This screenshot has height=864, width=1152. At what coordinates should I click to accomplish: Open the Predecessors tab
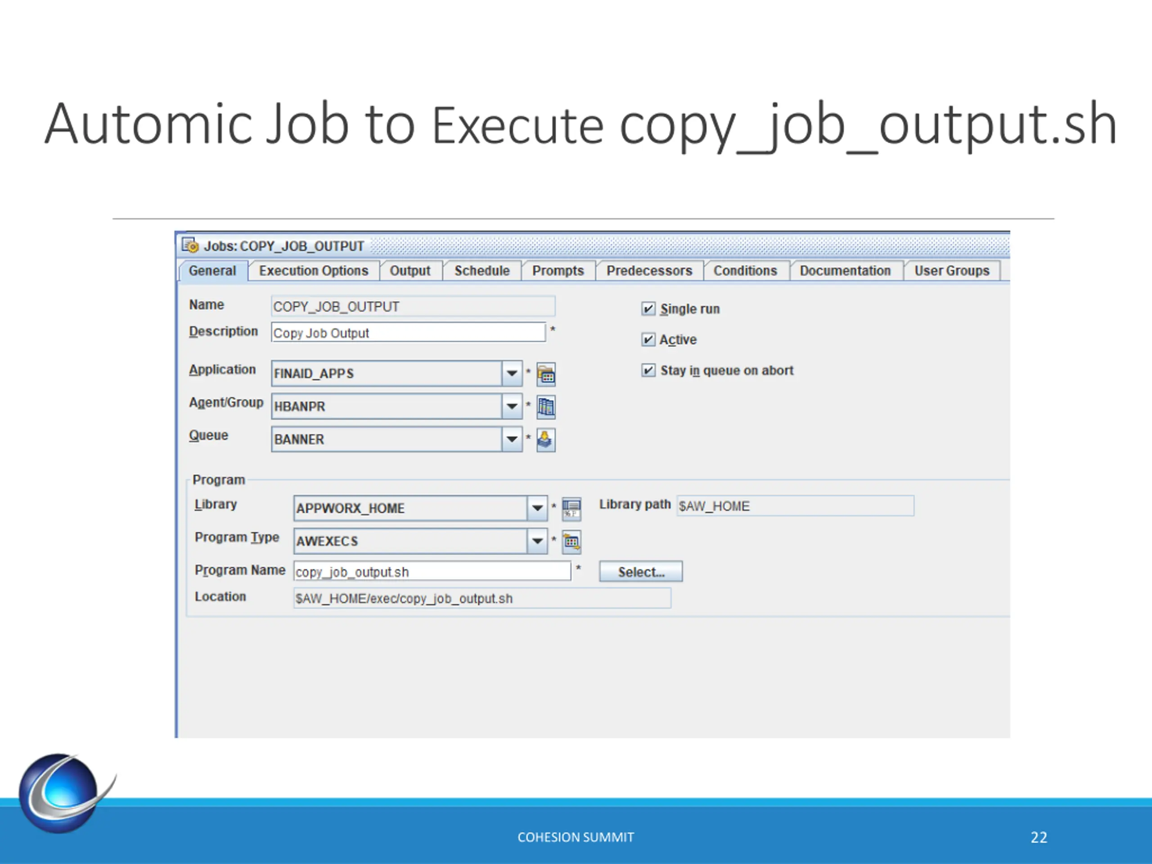click(x=649, y=271)
